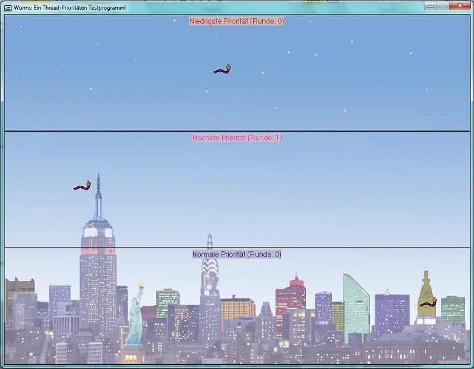The image size is (474, 369).
Task: Click the "Normale Priorität (Runde: 0)" label
Action: click(x=237, y=254)
